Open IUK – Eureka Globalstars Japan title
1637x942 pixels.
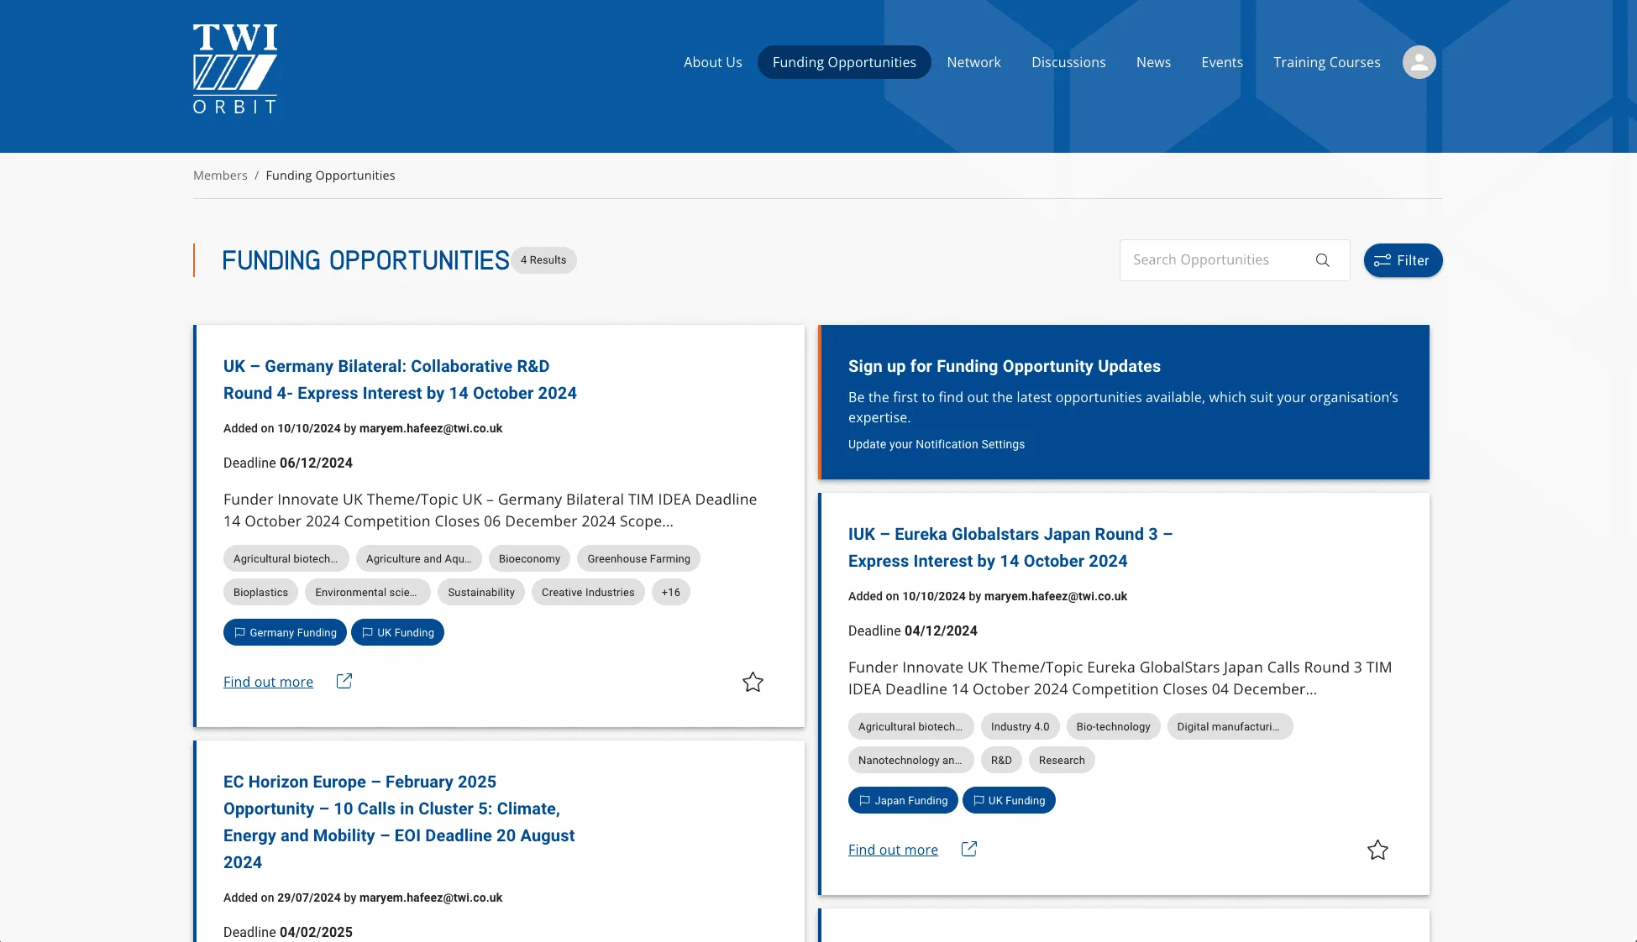(1010, 547)
